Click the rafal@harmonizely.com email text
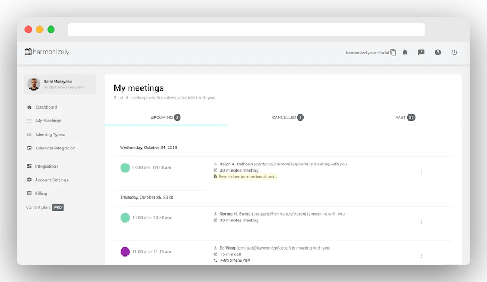This screenshot has width=487, height=282. tap(64, 87)
